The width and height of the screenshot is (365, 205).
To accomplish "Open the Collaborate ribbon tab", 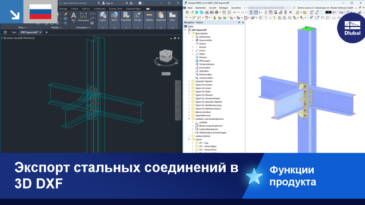I will pyautogui.click(x=99, y=9).
